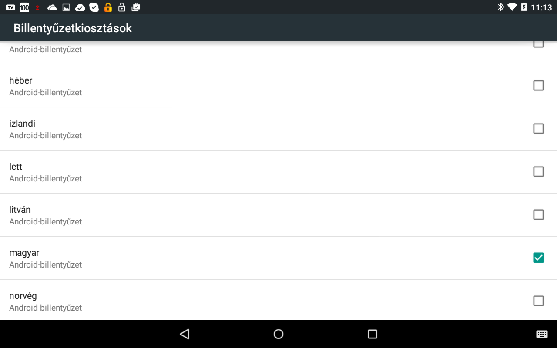Tick the izlandi keyboard checkbox

538,128
